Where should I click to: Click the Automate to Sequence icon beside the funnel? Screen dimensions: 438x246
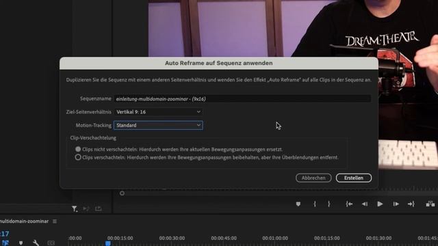tap(86, 208)
